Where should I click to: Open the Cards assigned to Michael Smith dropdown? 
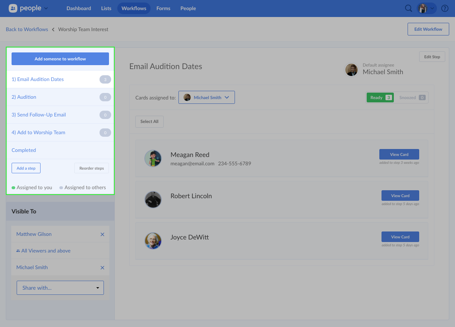click(206, 97)
